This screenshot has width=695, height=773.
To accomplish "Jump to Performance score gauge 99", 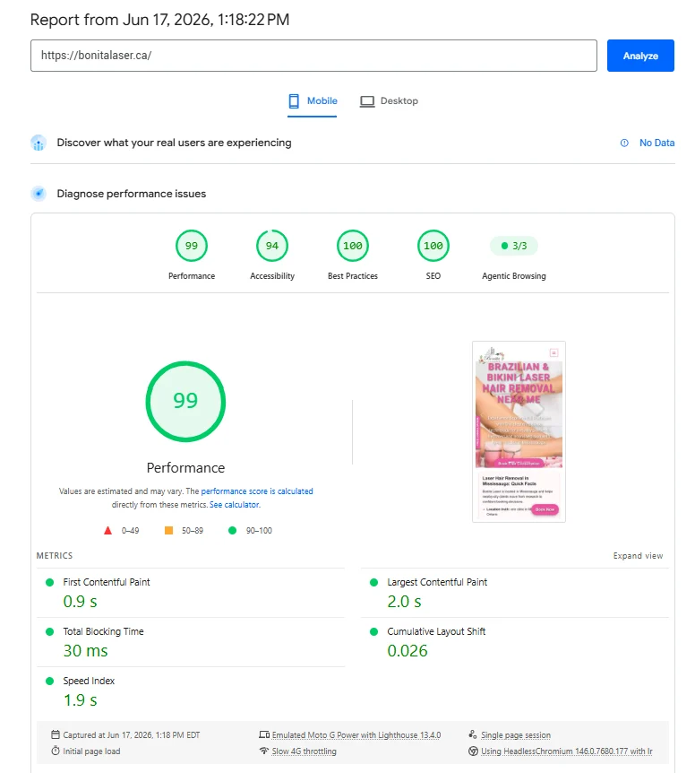I will click(192, 246).
